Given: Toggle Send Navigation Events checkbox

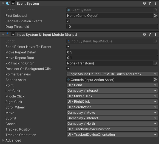Looking at the screenshot, I should coord(68,21).
